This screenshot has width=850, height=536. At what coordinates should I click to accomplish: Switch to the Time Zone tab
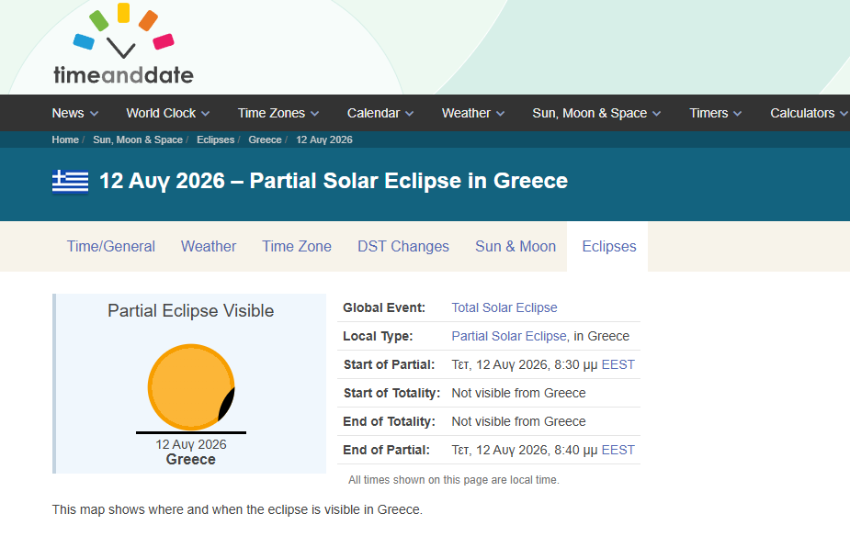click(297, 246)
